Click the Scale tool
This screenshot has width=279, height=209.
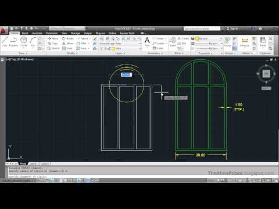point(67,48)
